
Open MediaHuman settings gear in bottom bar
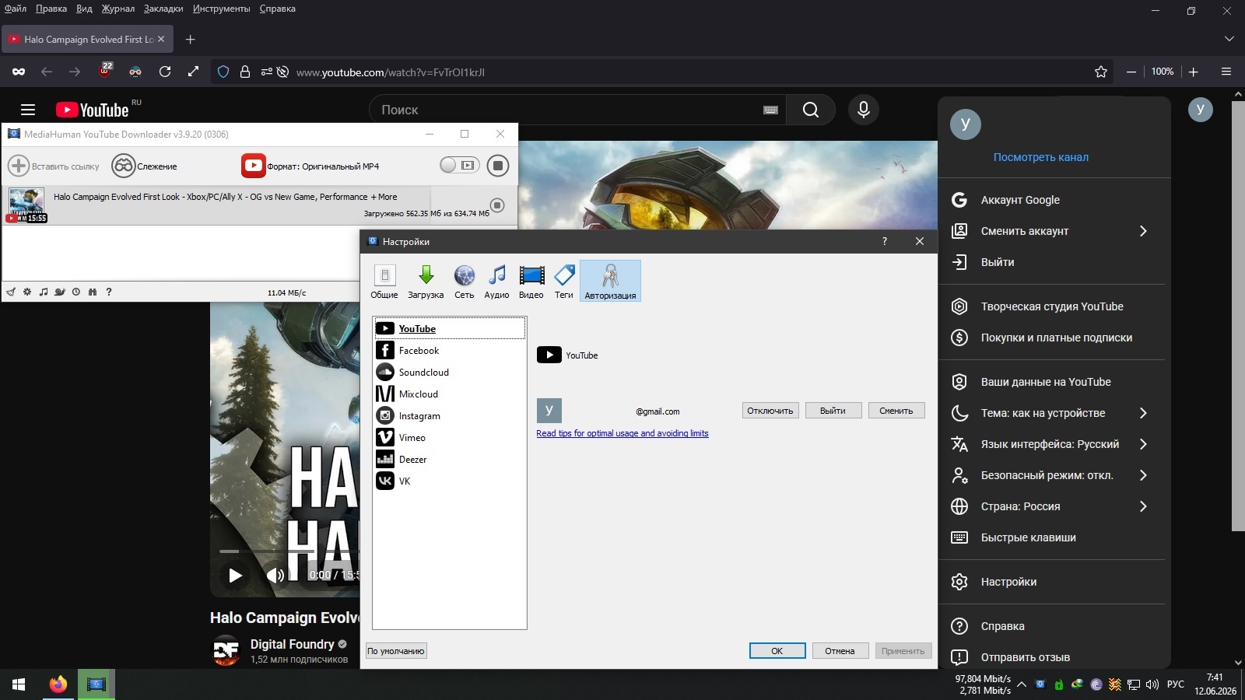coord(27,292)
